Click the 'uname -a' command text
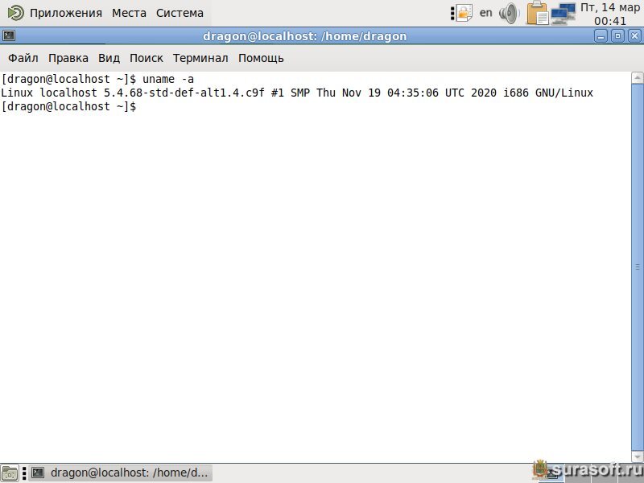The width and height of the screenshot is (644, 483). (168, 79)
